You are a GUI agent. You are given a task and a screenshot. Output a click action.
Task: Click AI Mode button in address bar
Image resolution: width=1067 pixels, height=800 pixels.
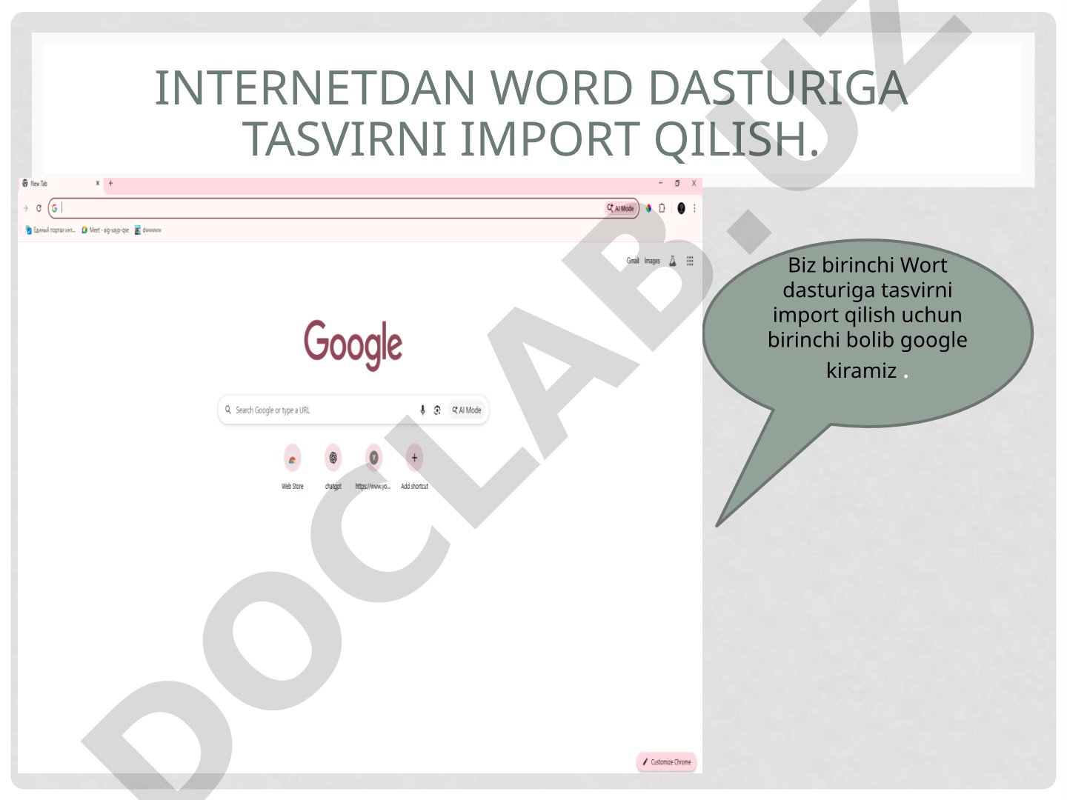tap(621, 209)
